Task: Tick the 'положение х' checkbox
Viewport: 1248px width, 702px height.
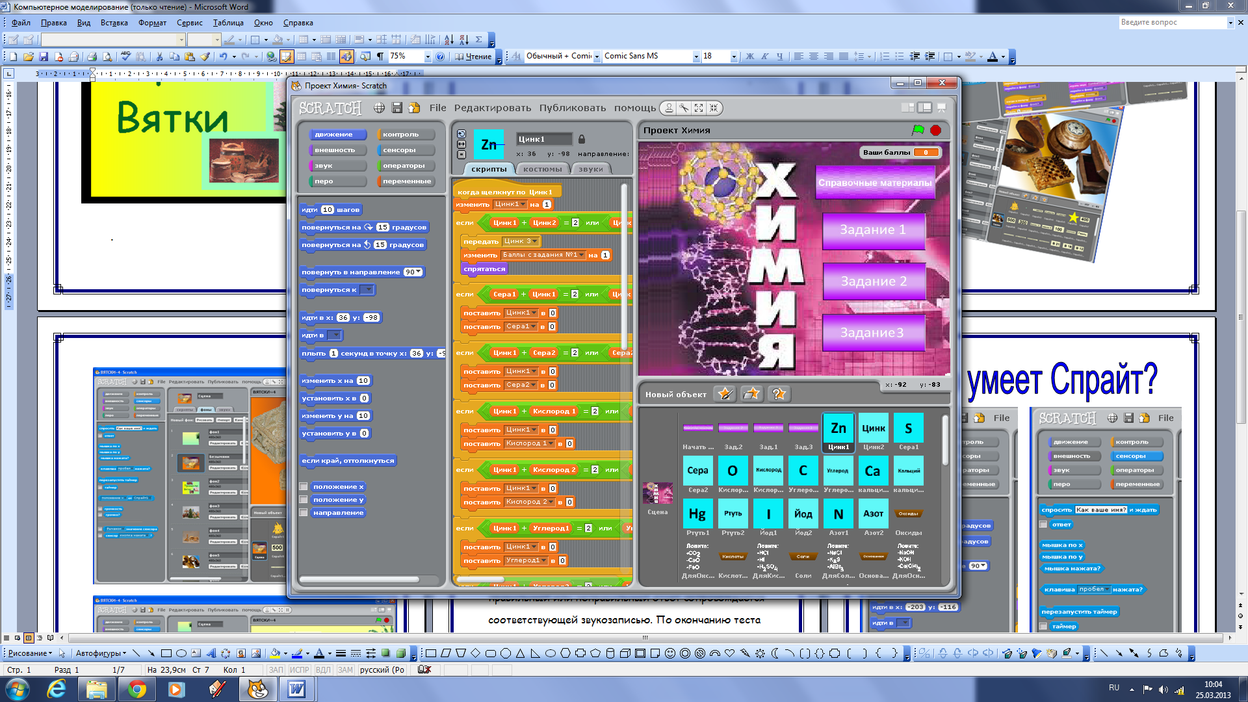Action: [x=303, y=486]
